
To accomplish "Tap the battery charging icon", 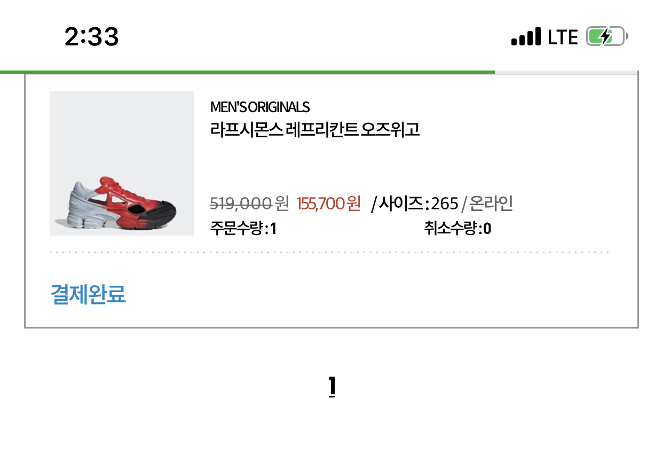I will coord(607,37).
